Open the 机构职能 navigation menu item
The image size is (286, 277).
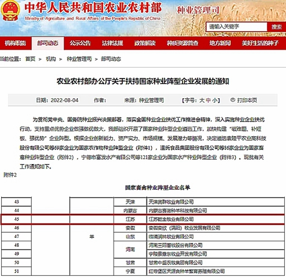pos(15,43)
